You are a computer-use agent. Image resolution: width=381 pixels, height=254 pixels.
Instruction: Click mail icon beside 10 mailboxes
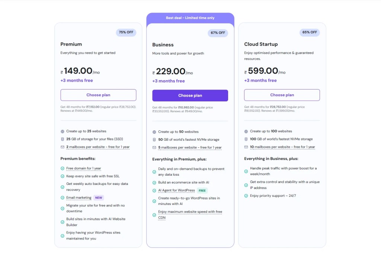coord(246,147)
